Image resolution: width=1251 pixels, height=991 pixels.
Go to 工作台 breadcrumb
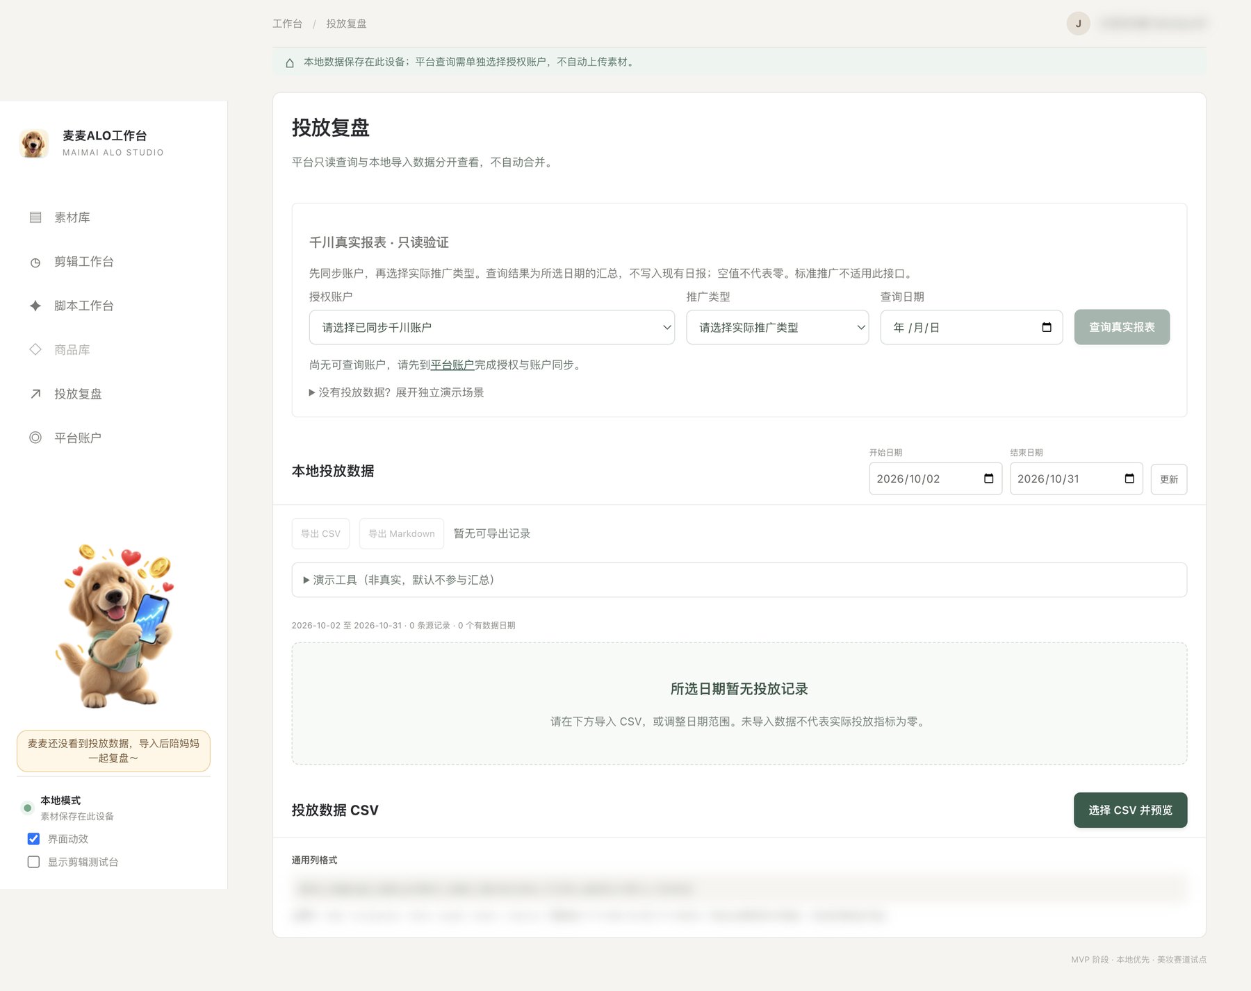click(x=287, y=24)
